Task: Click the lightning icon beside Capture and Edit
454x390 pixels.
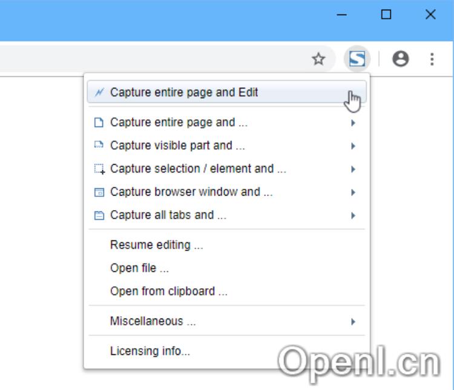Action: [99, 93]
